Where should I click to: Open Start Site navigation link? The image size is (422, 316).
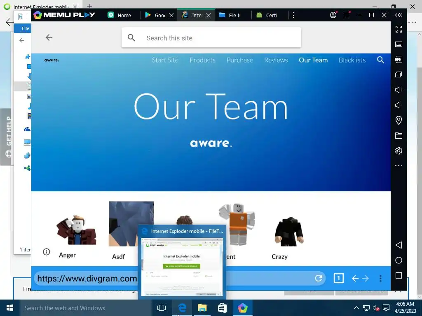[x=165, y=60]
